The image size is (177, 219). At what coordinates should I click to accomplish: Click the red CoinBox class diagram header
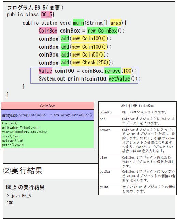[x=47, y=106]
